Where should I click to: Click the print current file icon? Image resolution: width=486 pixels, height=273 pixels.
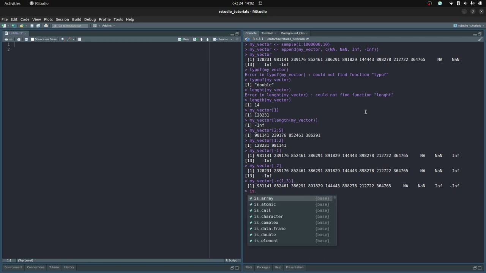(46, 26)
